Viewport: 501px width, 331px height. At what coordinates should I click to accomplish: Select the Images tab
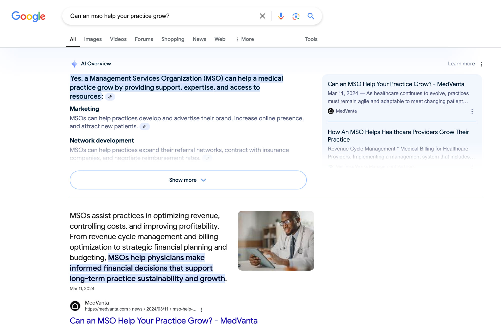(x=93, y=39)
